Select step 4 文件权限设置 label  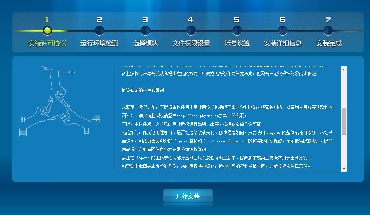(x=191, y=44)
